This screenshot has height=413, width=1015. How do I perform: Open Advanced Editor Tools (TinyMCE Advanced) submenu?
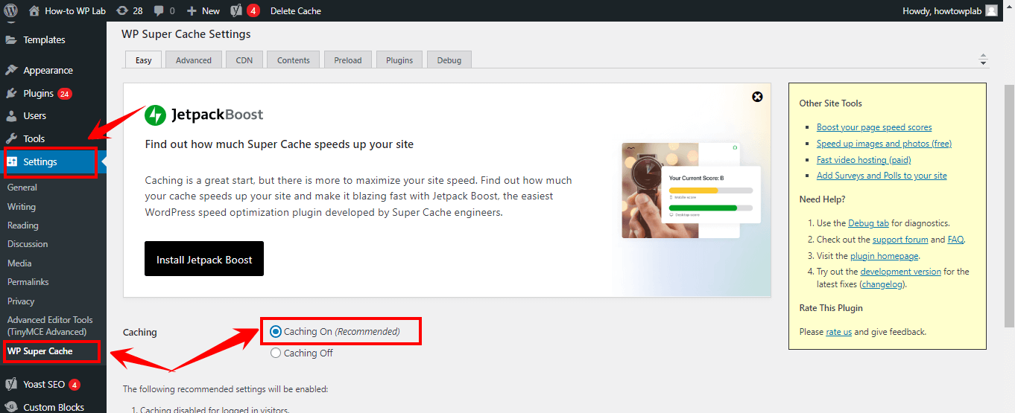coord(50,326)
